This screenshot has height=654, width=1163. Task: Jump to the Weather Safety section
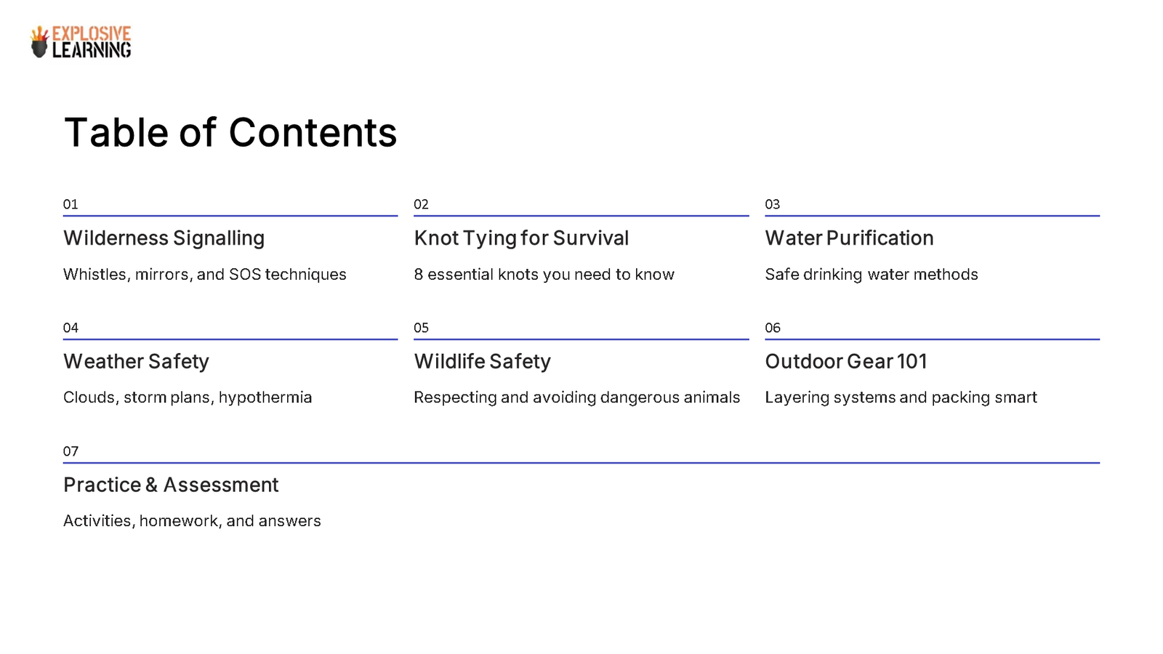pos(136,361)
